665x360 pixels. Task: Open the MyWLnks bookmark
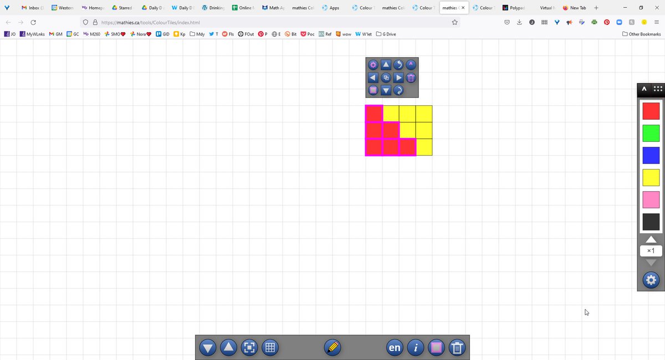(x=32, y=34)
